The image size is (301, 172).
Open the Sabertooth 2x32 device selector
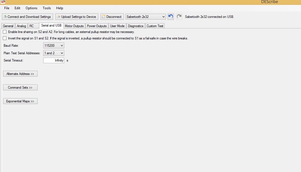[x=146, y=17]
